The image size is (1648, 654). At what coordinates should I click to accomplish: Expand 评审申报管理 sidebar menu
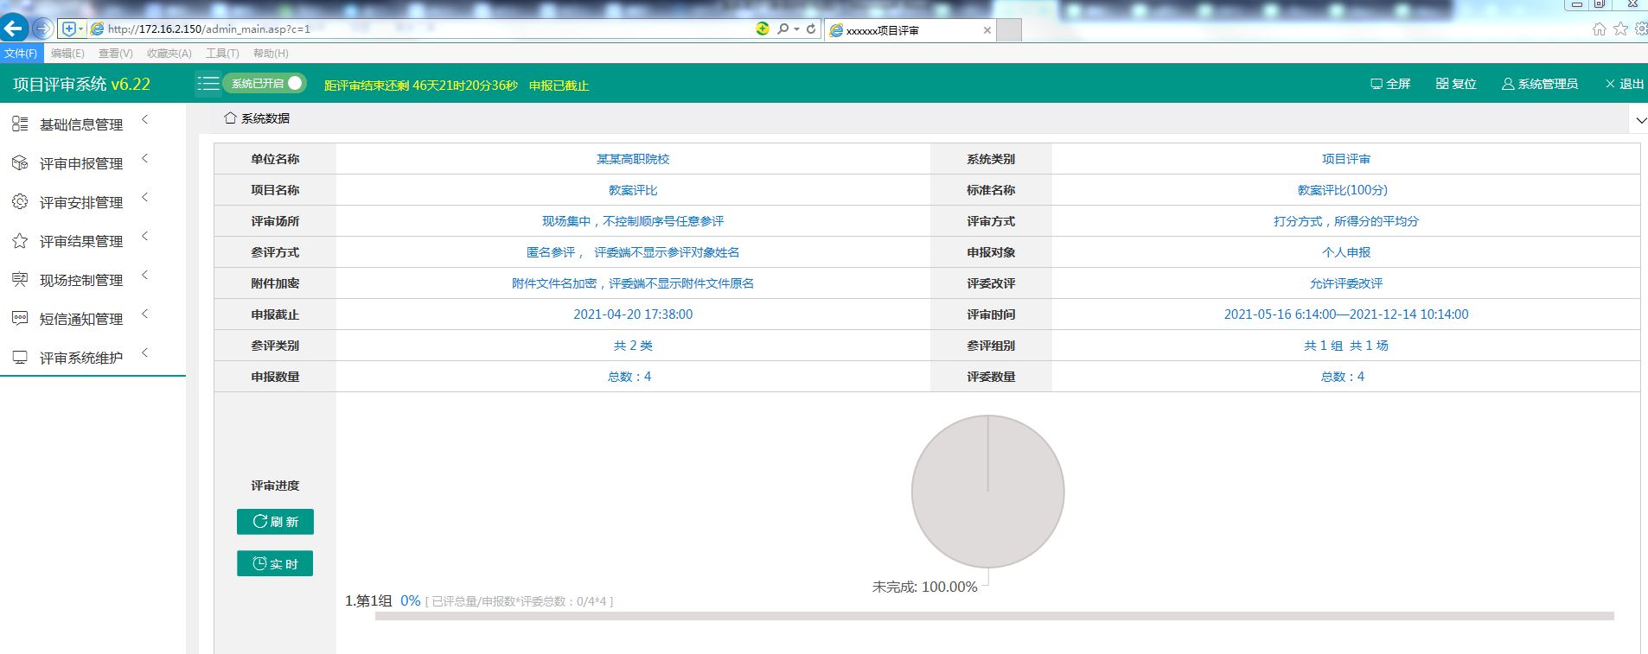81,163
